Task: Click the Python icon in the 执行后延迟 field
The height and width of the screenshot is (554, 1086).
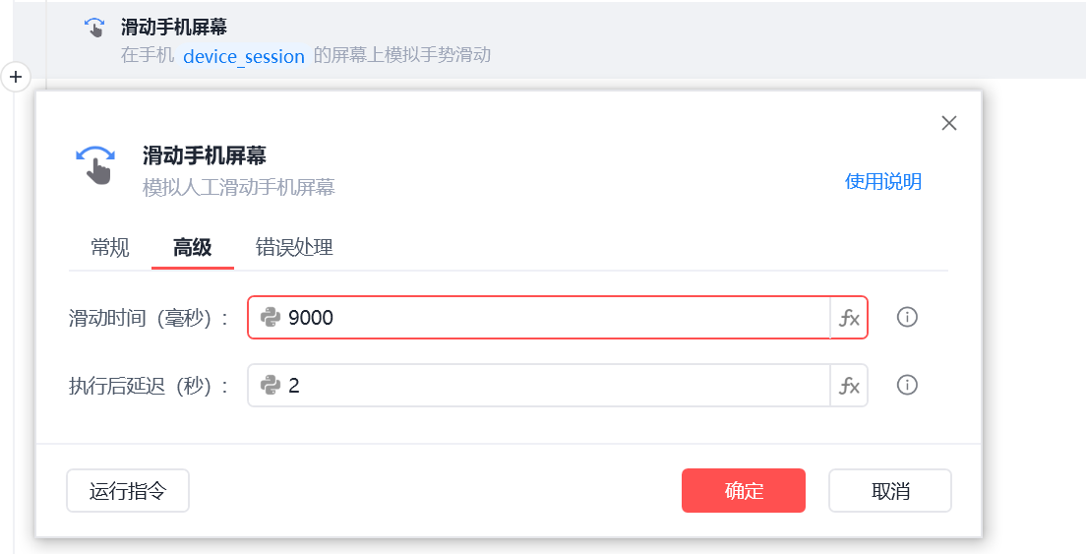Action: pyautogui.click(x=271, y=386)
